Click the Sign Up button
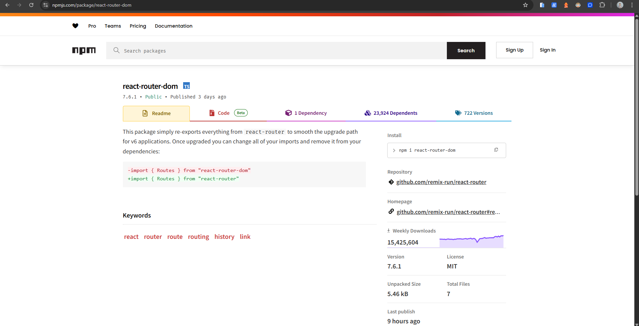The height and width of the screenshot is (326, 639). 514,50
